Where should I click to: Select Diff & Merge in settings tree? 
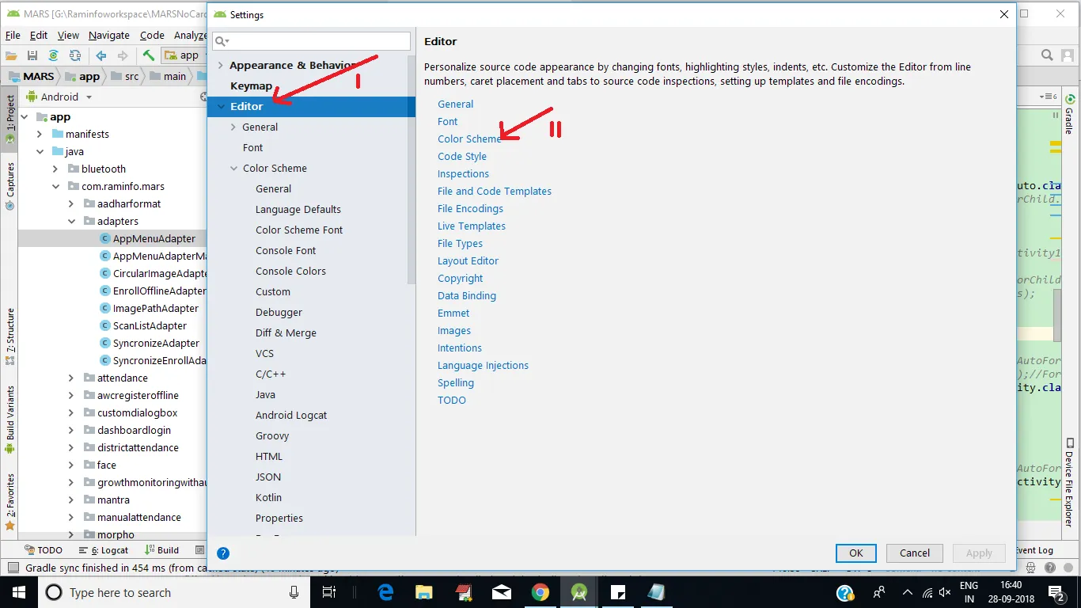click(x=286, y=332)
